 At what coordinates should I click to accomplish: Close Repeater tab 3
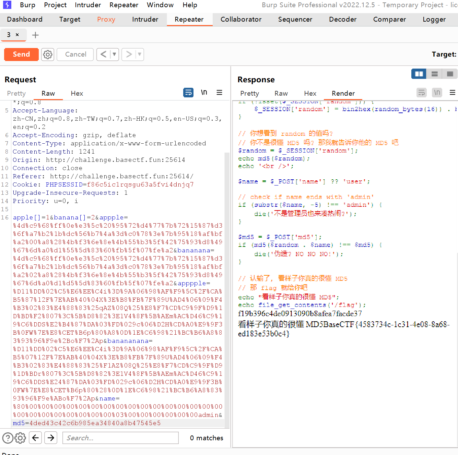click(x=17, y=35)
